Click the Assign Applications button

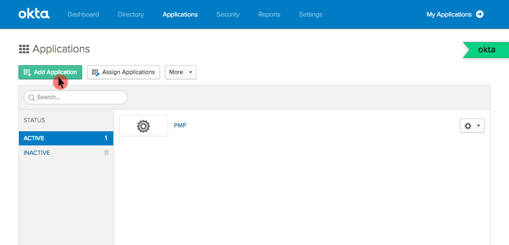pyautogui.click(x=123, y=72)
